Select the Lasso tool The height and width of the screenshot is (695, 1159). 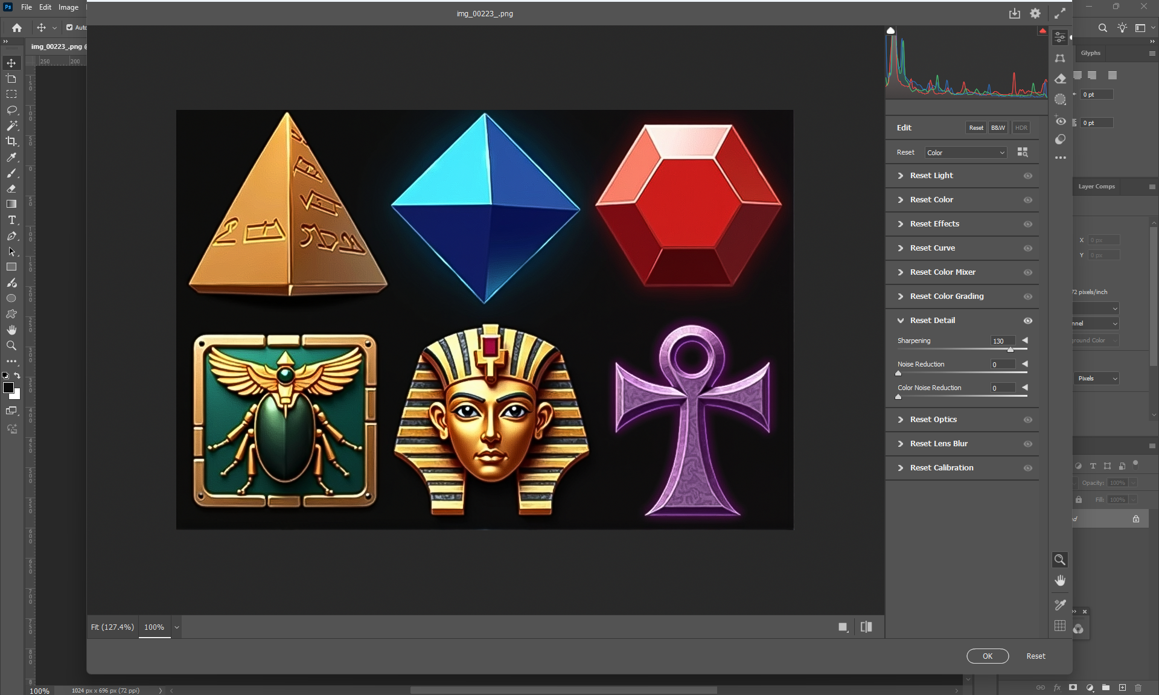11,110
